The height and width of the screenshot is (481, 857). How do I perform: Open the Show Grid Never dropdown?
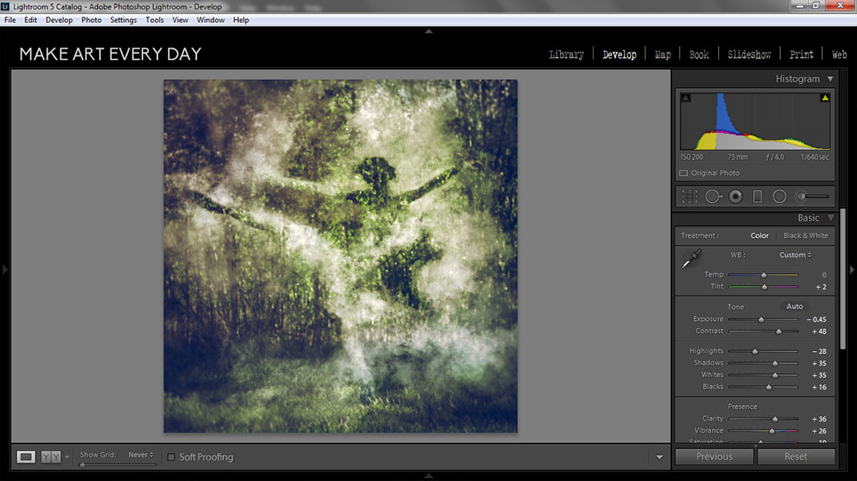point(141,455)
